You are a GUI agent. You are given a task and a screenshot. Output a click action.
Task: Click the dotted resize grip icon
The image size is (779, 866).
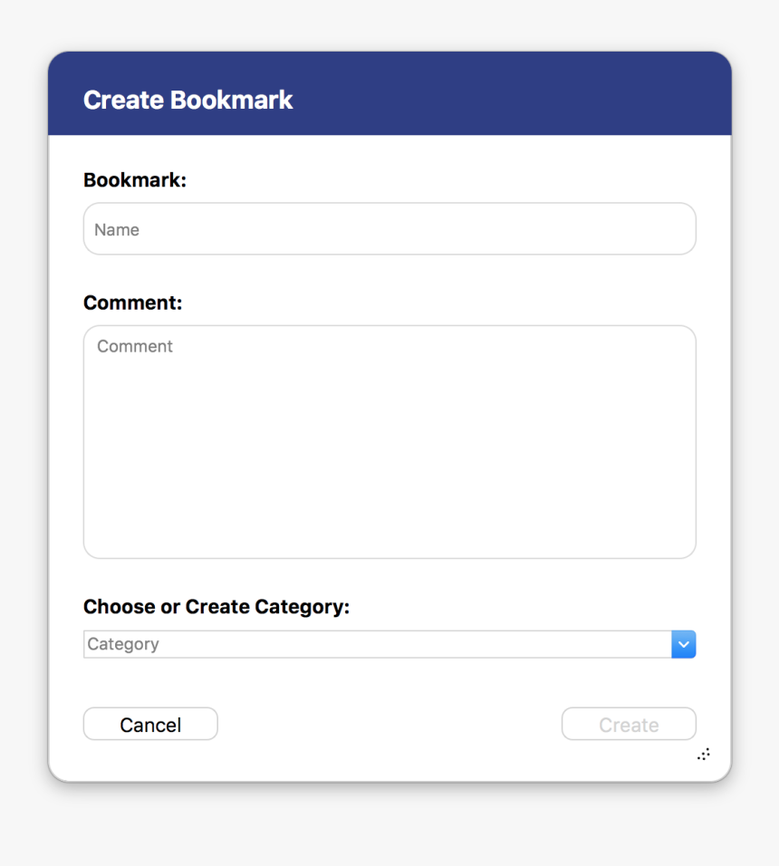704,754
